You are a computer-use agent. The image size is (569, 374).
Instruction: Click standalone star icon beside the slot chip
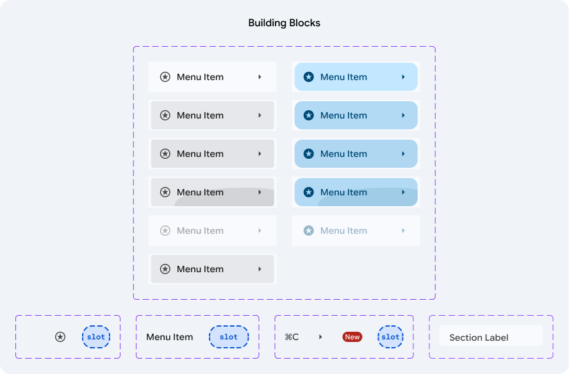[60, 337]
